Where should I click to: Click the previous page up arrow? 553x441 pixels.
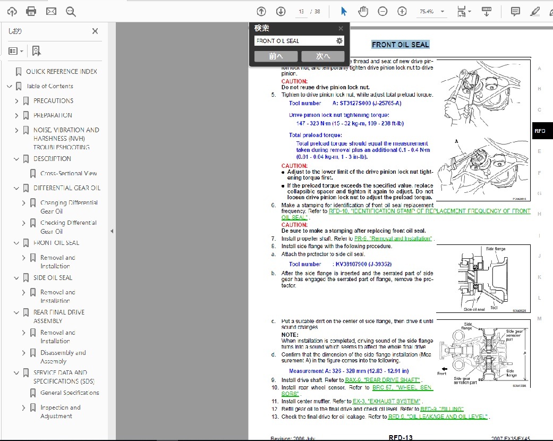[x=261, y=11]
